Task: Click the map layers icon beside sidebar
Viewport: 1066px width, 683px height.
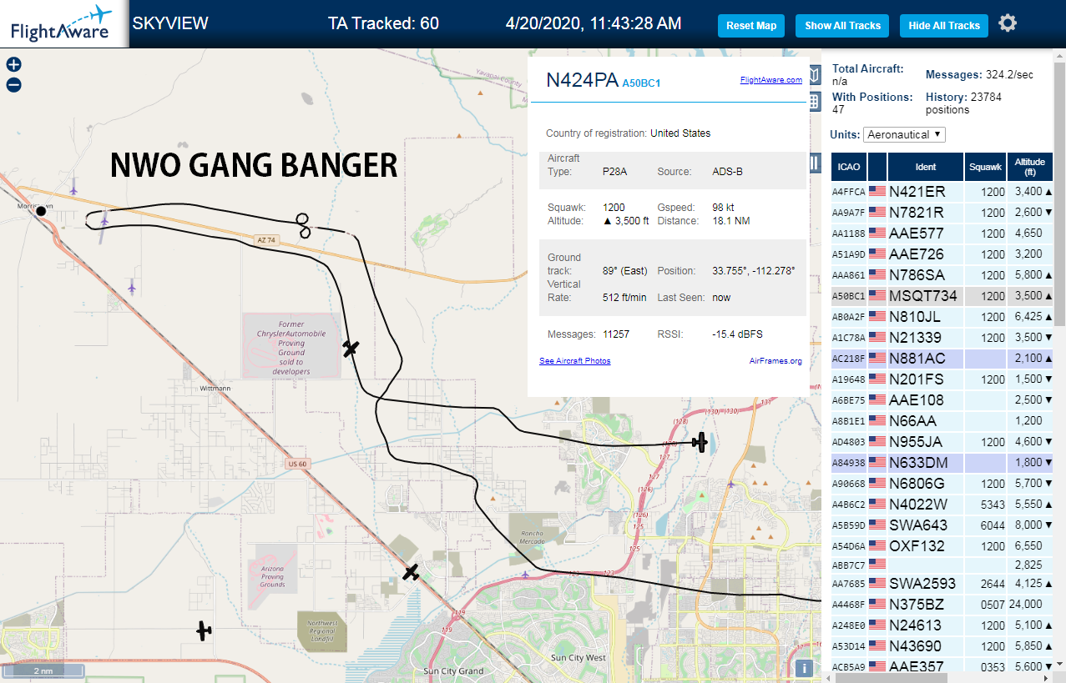Action: 815,74
